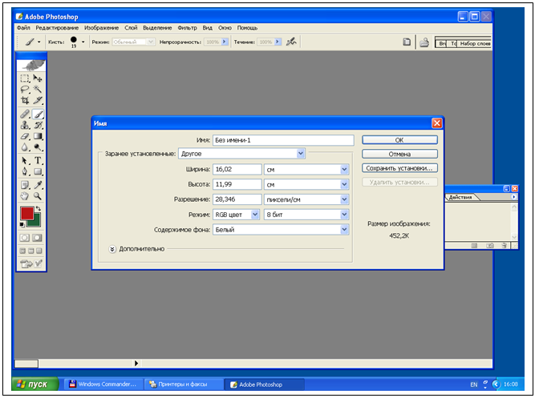Select the Brush tool in toolbox
The width and height of the screenshot is (535, 398).
pos(38,115)
